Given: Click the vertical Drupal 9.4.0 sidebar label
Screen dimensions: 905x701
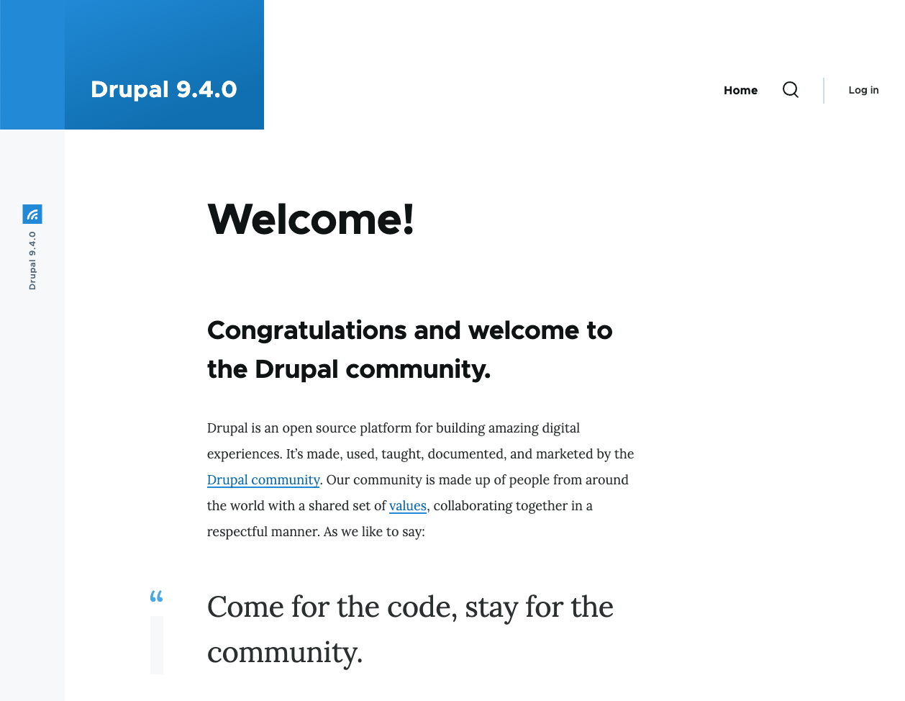Looking at the screenshot, I should pyautogui.click(x=32, y=261).
